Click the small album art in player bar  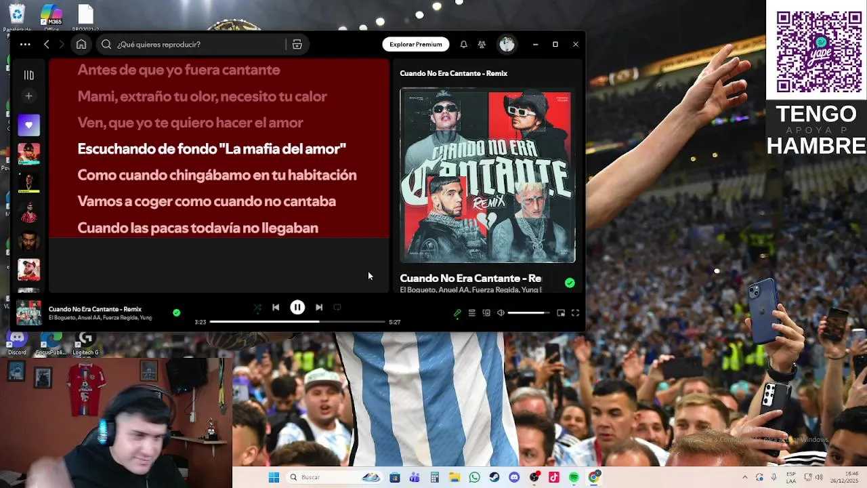28,312
